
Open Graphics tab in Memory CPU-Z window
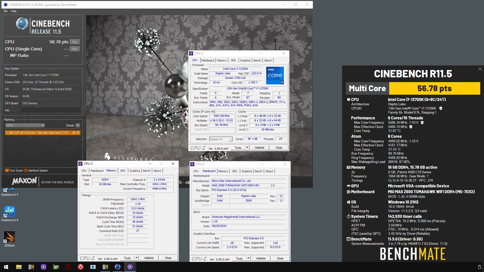(135, 171)
